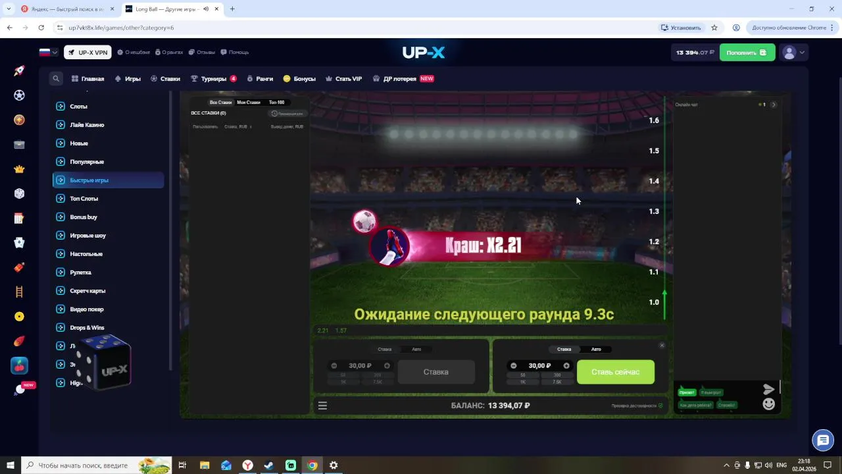Close the right bet panel with X

[x=662, y=345]
